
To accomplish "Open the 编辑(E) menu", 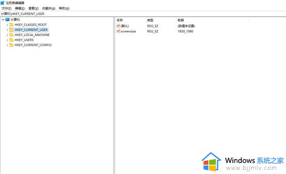I will (x=20, y=8).
